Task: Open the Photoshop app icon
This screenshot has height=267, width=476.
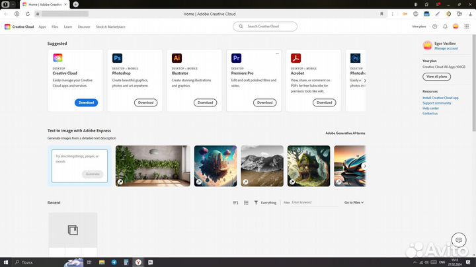Action: click(117, 58)
